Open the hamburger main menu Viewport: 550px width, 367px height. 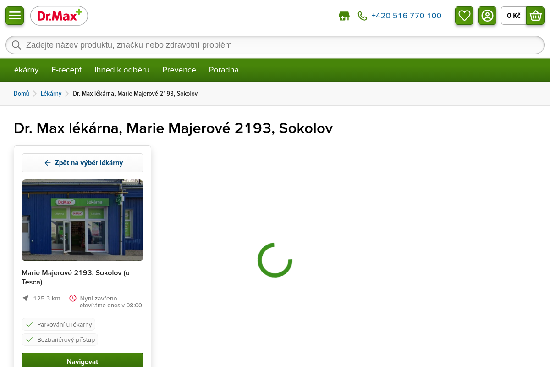click(15, 16)
